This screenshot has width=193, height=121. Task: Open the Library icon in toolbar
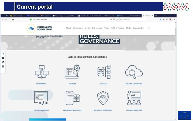tap(164, 20)
